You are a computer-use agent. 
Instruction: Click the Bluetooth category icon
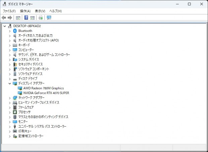pos(15,31)
